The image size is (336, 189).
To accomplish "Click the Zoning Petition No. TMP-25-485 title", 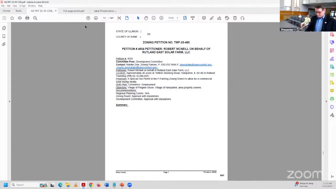I will tap(166, 42).
